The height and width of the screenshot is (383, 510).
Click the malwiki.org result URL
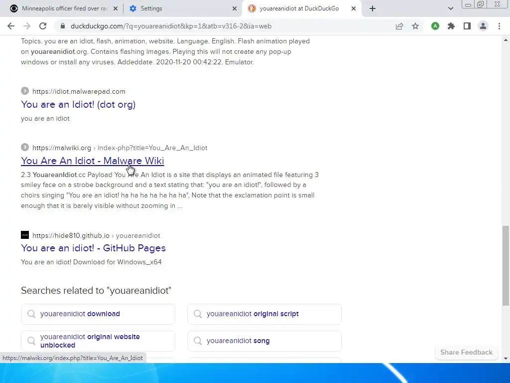click(x=120, y=148)
